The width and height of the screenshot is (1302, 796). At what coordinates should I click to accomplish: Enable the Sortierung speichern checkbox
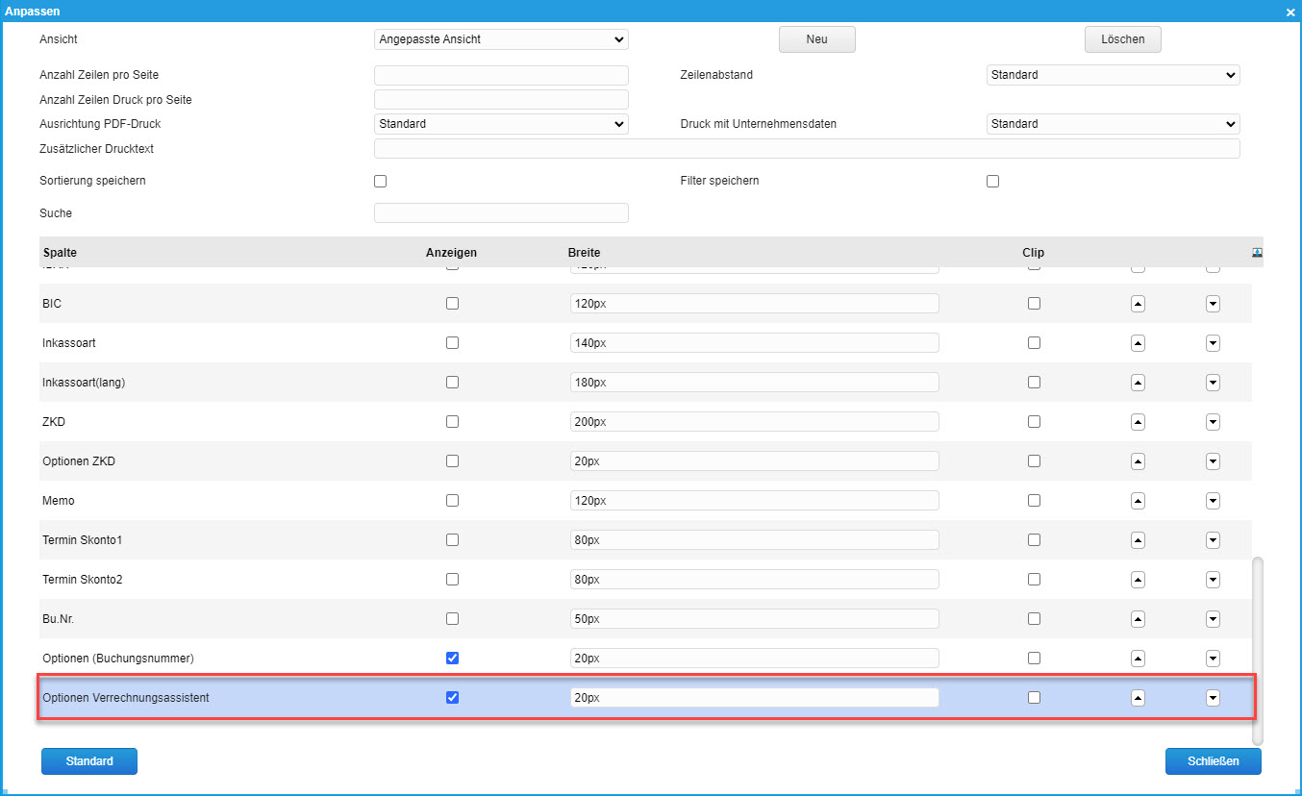point(380,182)
